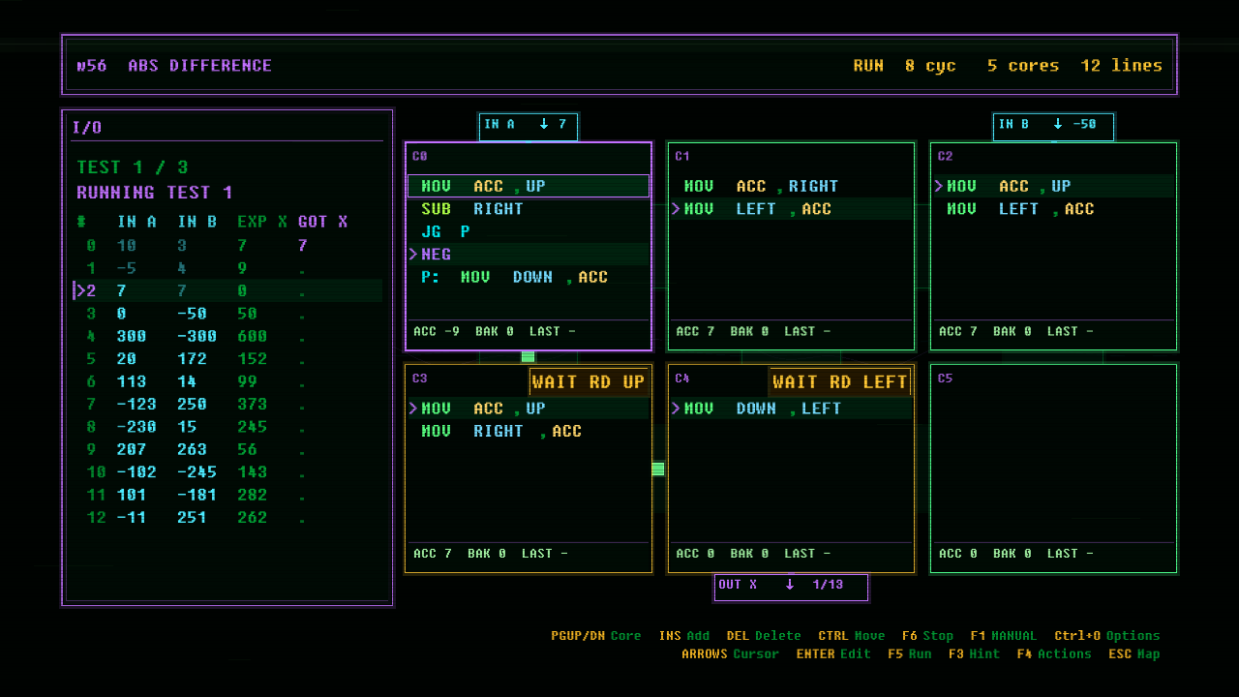Select I/O table row 3 with IN B -50
This screenshot has height=697, width=1239.
click(x=228, y=314)
